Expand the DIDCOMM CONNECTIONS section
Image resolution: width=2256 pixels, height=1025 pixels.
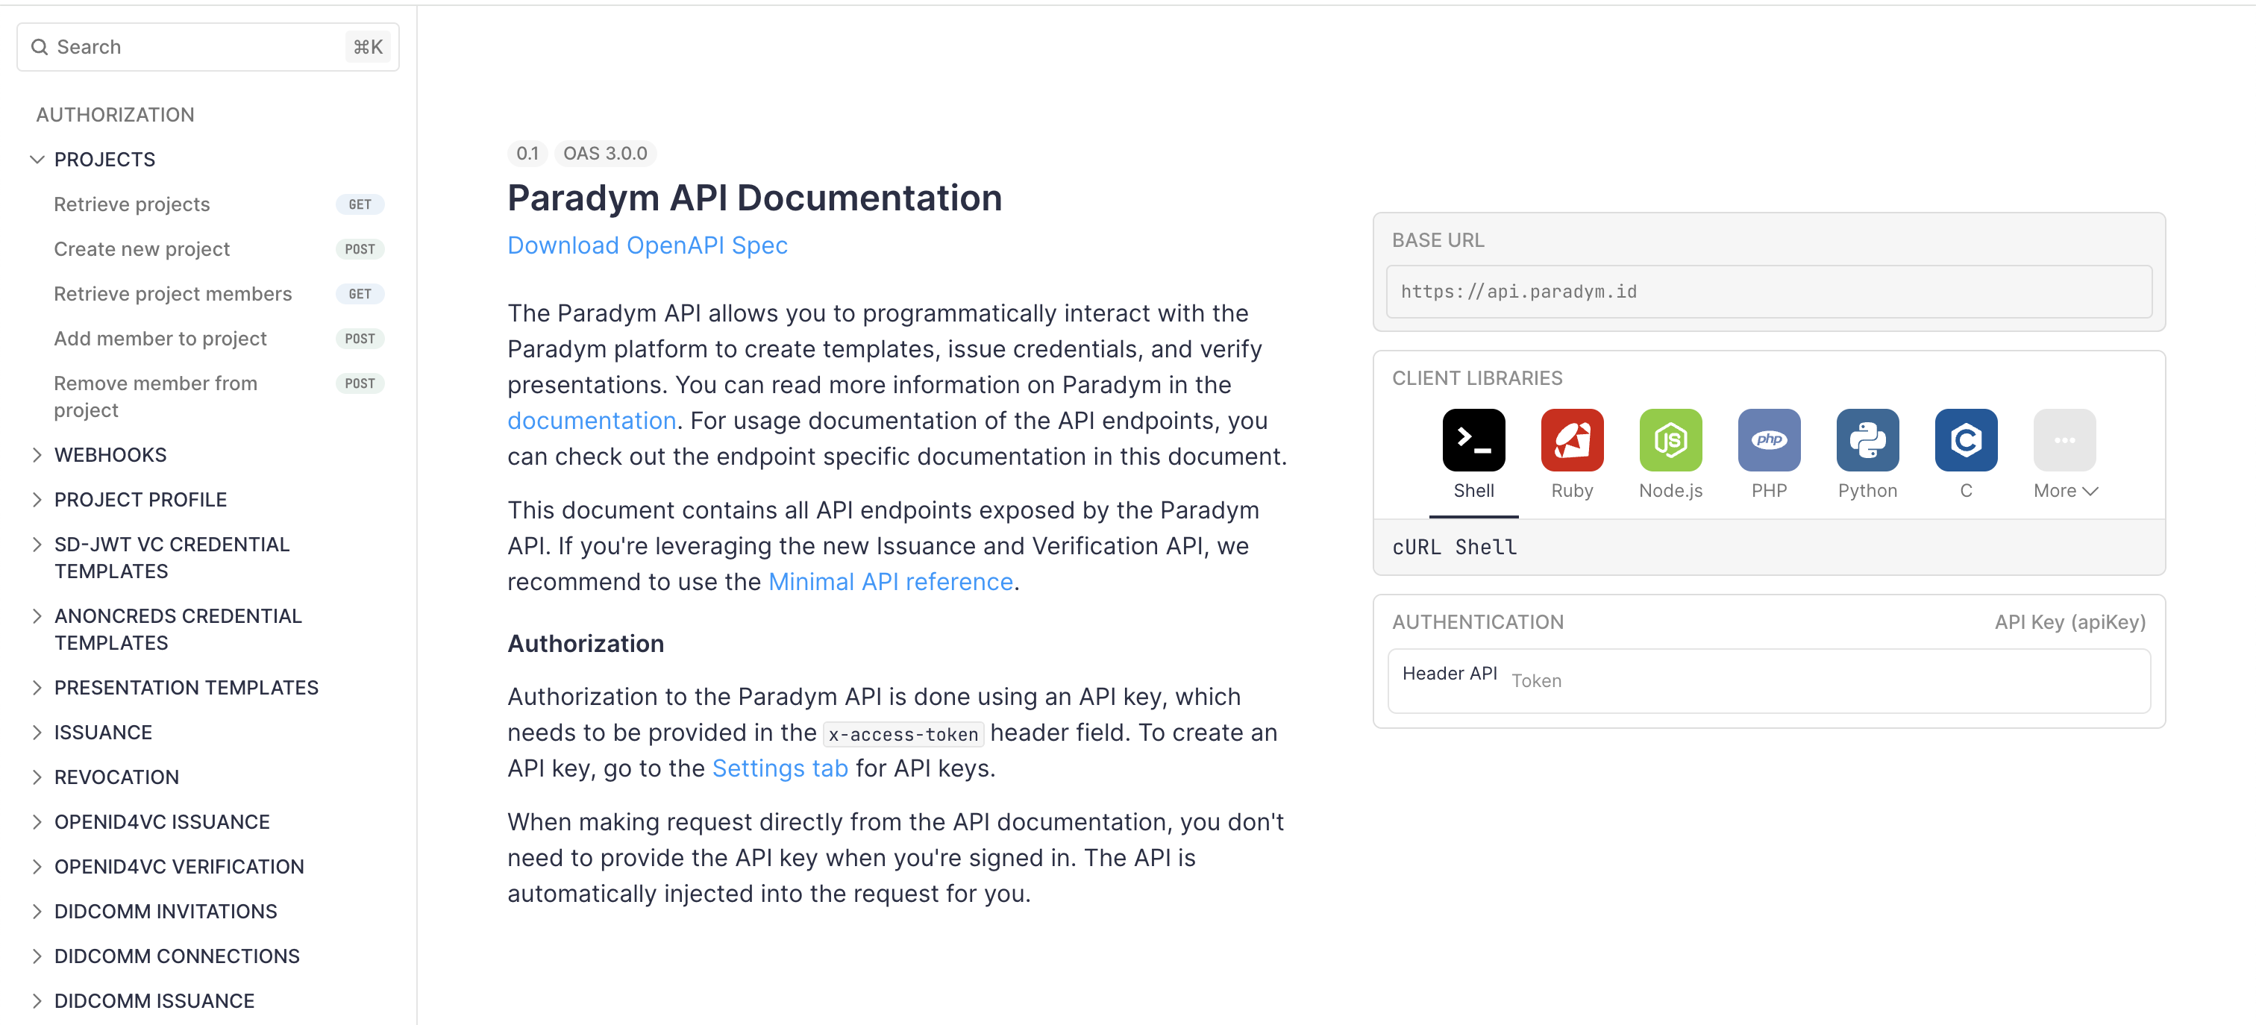37,956
